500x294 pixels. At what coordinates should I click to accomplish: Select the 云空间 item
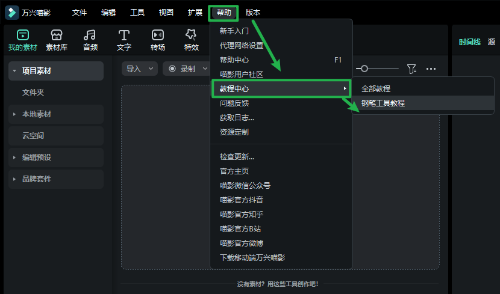coord(56,136)
